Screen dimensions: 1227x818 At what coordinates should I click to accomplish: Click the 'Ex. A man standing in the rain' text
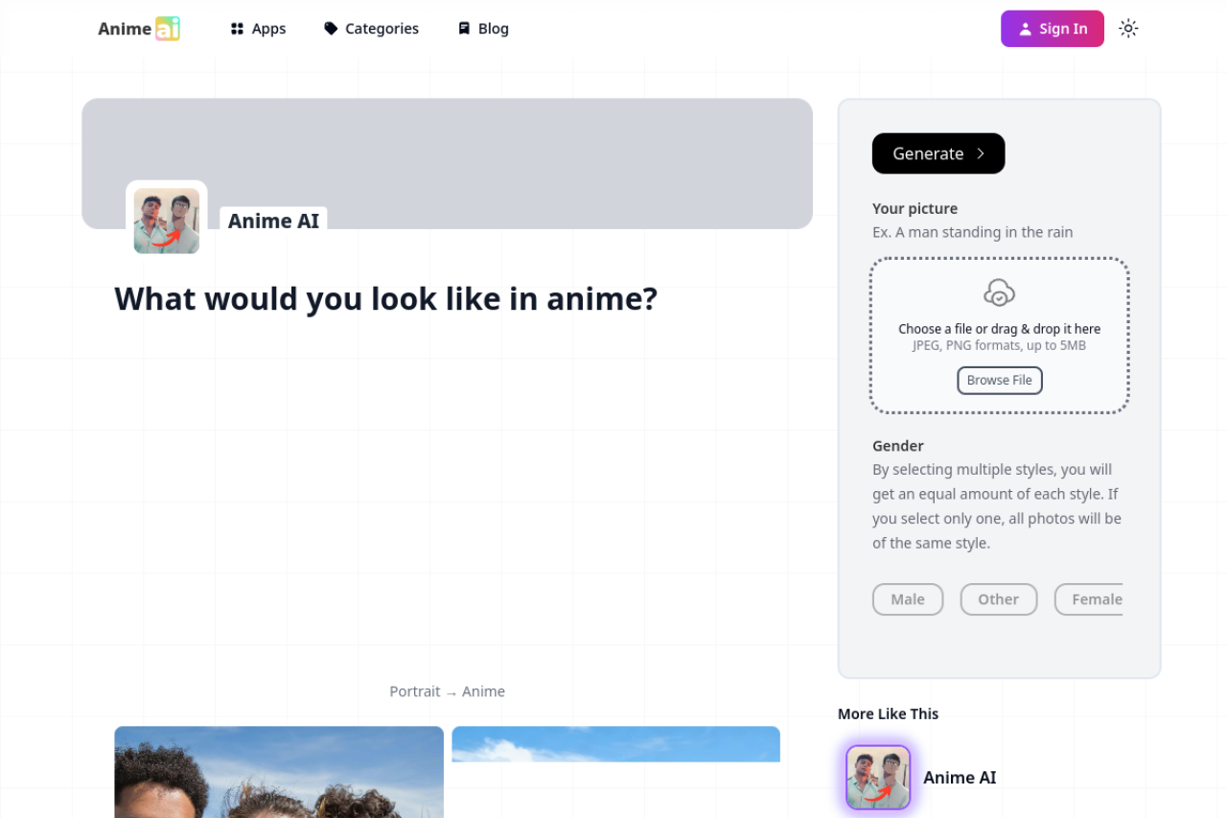coord(973,232)
